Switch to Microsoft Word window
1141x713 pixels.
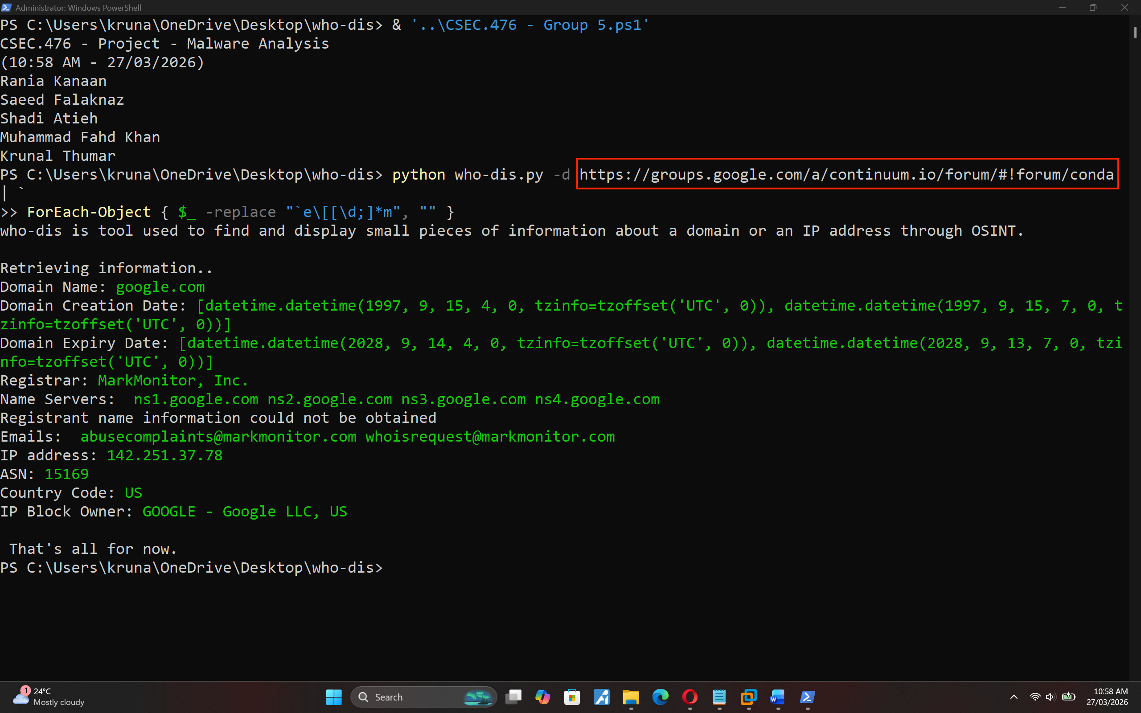[x=777, y=697]
